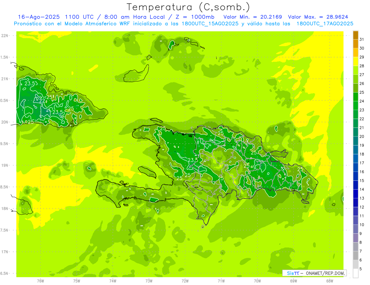Click the '68W' longitude label
Viewport: 370px width, 285px height.
point(330,281)
